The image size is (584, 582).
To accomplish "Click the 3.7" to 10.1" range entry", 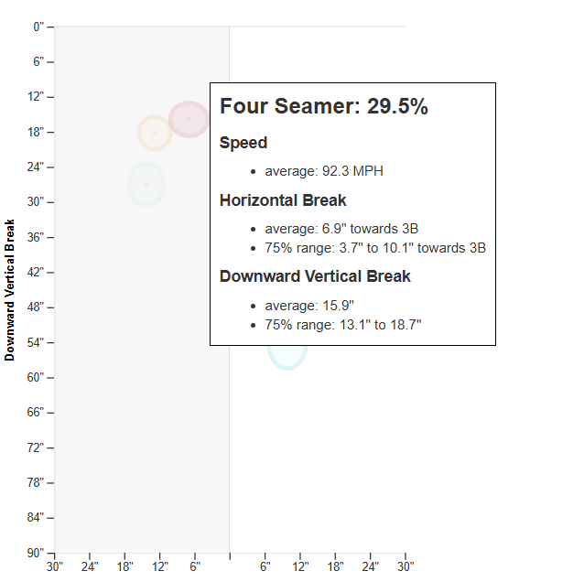I will pos(375,248).
